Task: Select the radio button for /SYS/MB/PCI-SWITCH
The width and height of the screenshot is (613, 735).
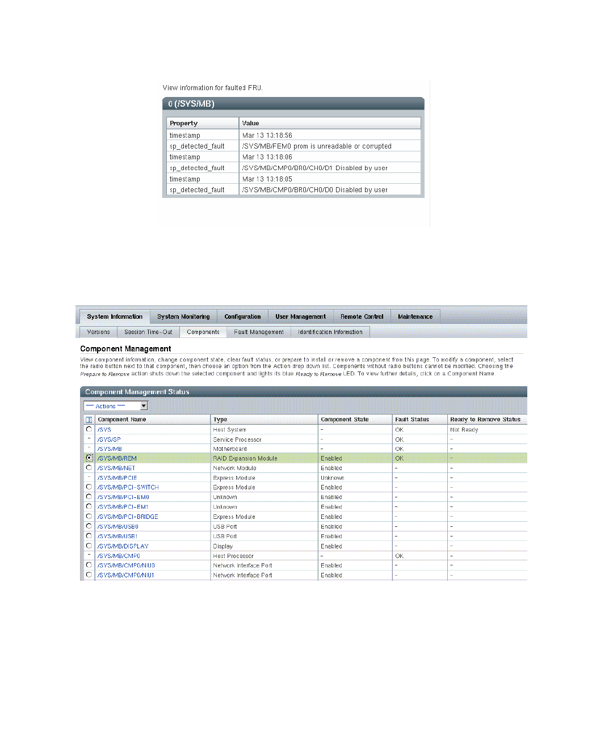Action: [89, 487]
